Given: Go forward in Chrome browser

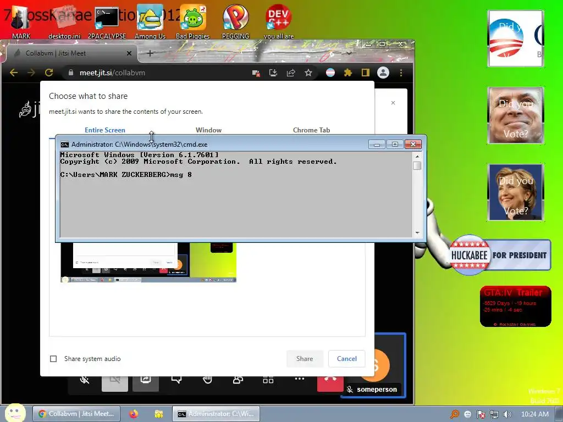Looking at the screenshot, I should click(x=31, y=73).
